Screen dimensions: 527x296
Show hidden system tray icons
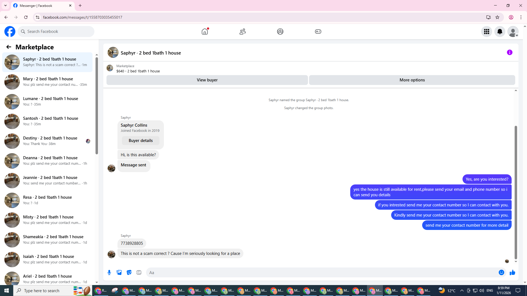(x=462, y=291)
